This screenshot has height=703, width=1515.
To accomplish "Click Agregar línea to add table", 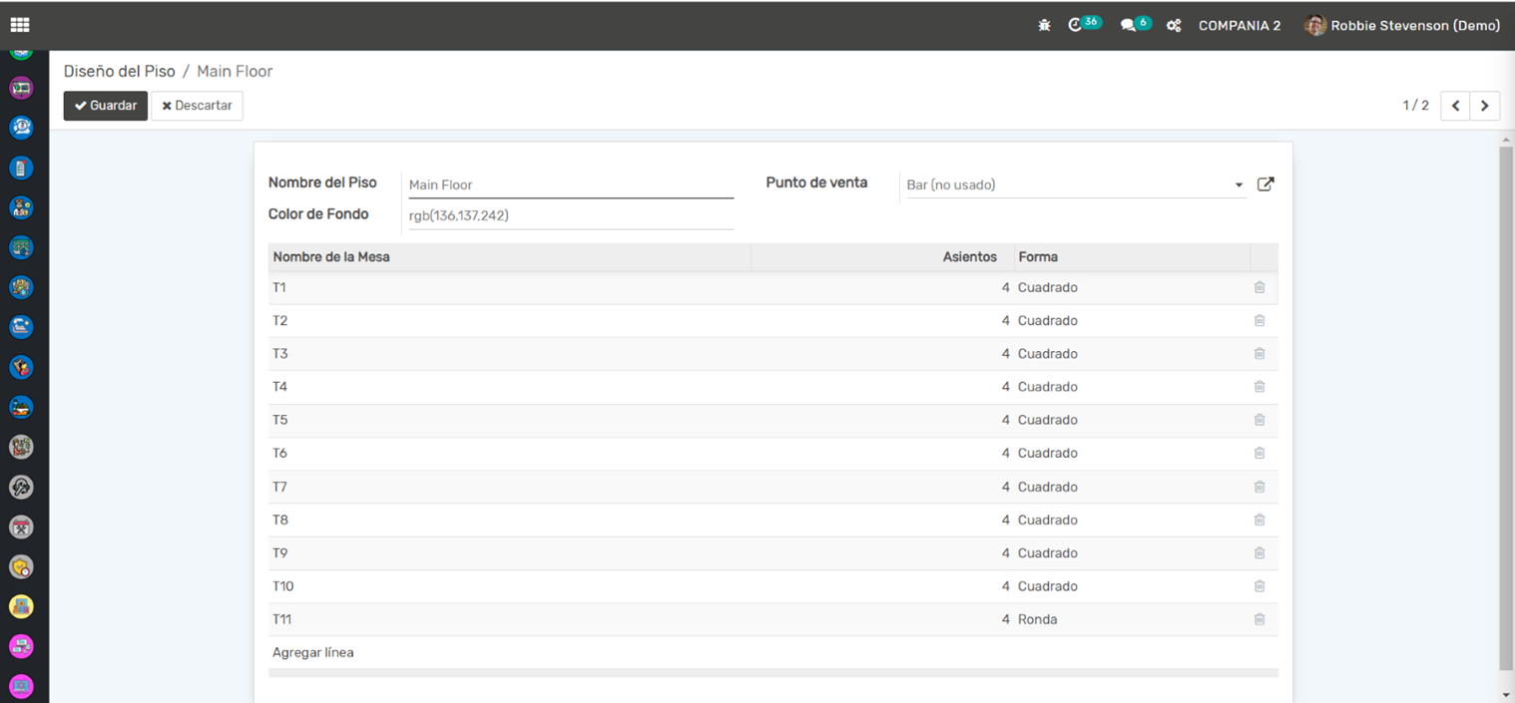I will click(312, 653).
